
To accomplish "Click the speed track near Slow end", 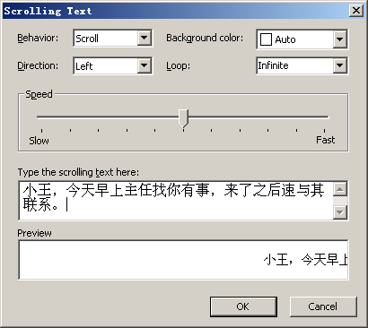I will (48, 117).
